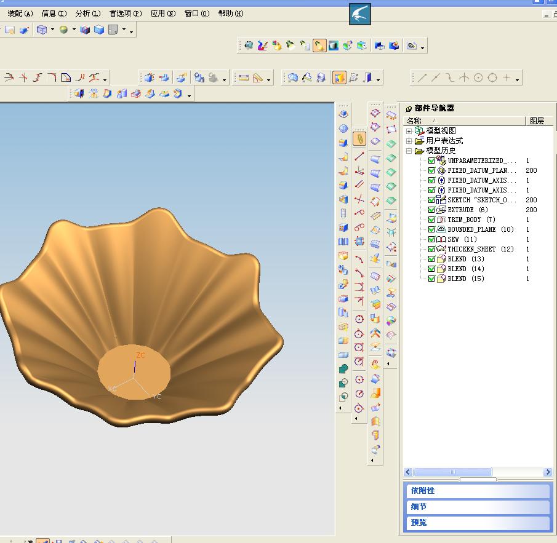Suppress EXTRUDE (6) via its checkbox
This screenshot has height=543, width=557.
pos(431,210)
